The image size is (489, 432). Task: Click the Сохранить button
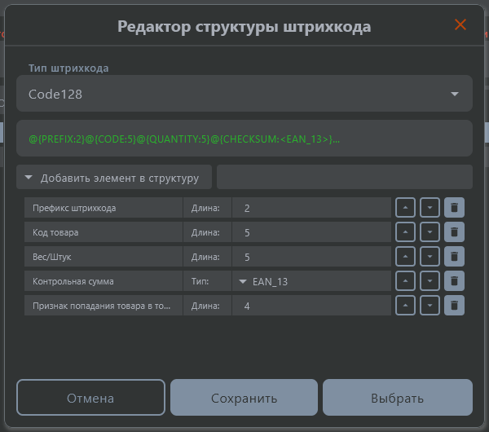244,399
